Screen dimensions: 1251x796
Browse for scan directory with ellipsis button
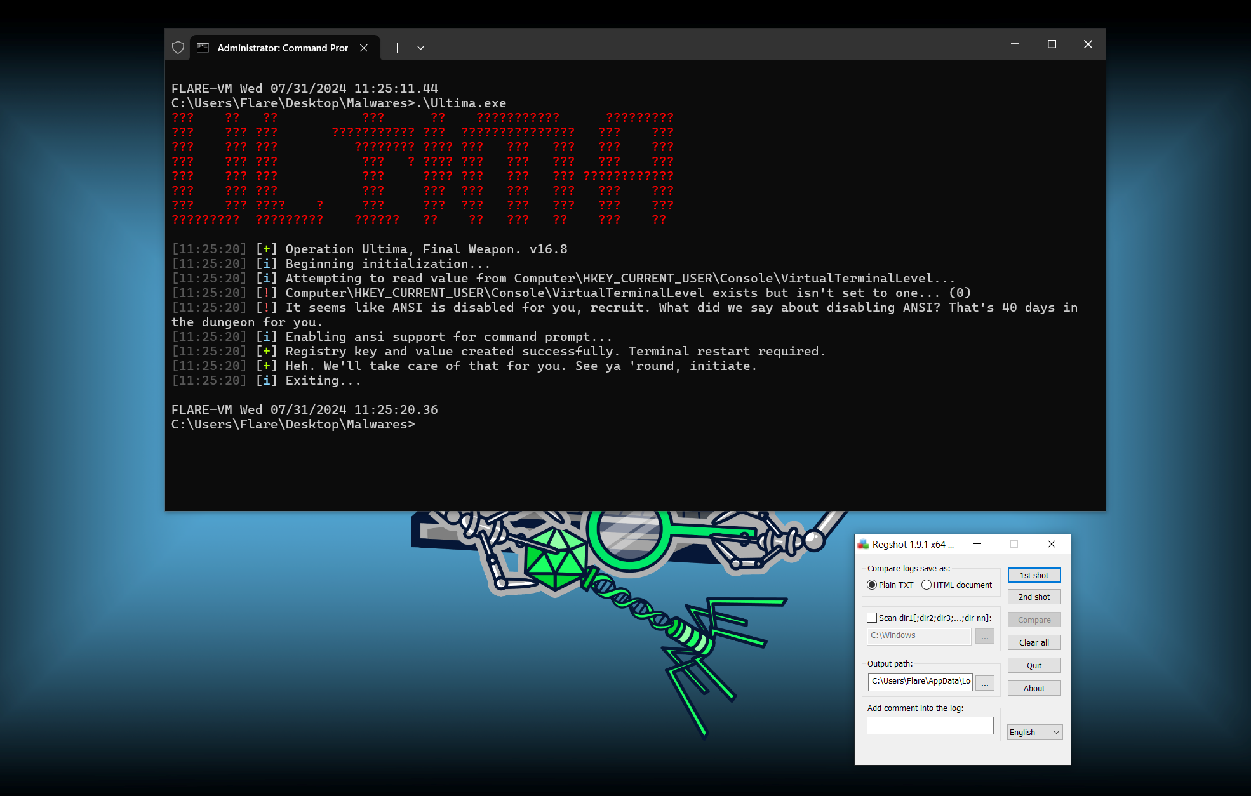click(x=985, y=636)
